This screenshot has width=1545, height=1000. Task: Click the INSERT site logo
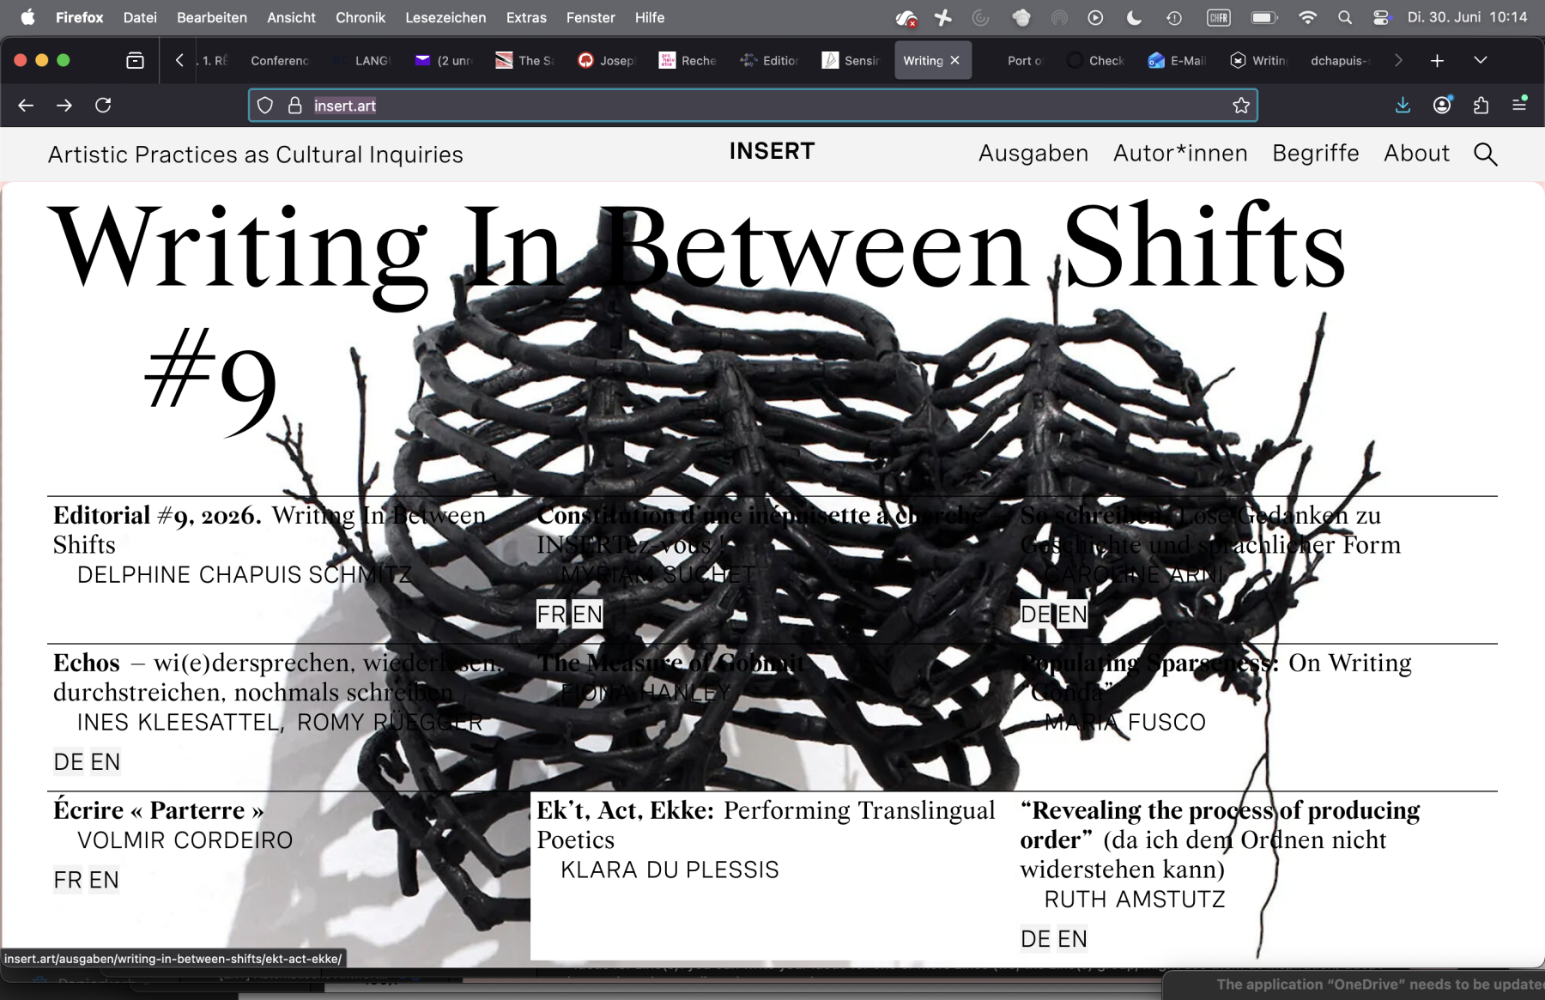(x=772, y=152)
